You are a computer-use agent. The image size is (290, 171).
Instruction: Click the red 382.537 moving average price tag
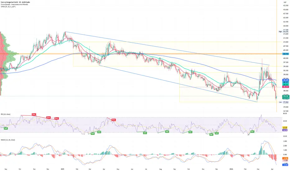coord(286,87)
